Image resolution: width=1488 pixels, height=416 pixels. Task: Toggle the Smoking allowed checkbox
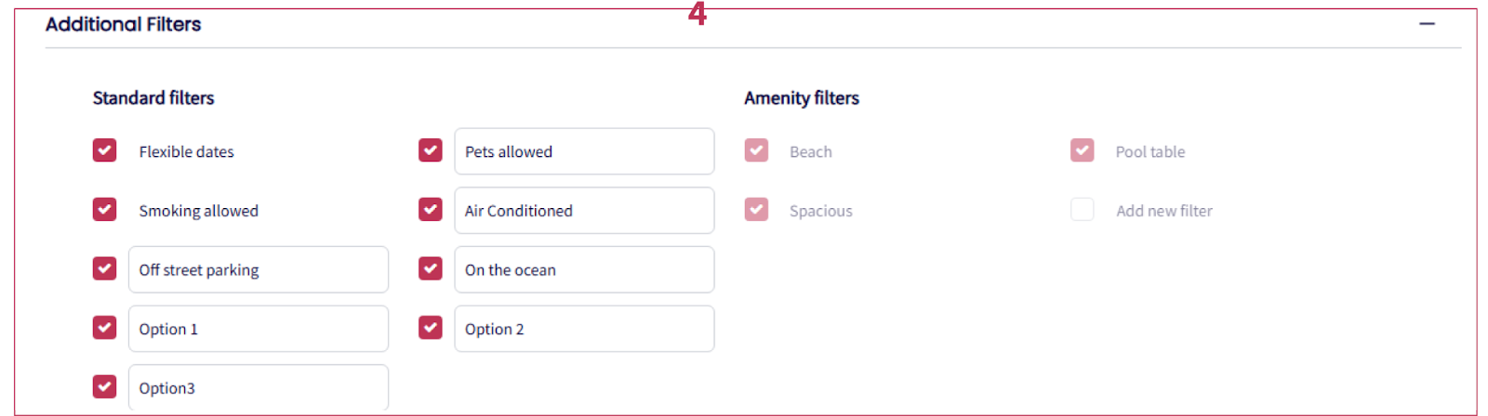(x=105, y=210)
